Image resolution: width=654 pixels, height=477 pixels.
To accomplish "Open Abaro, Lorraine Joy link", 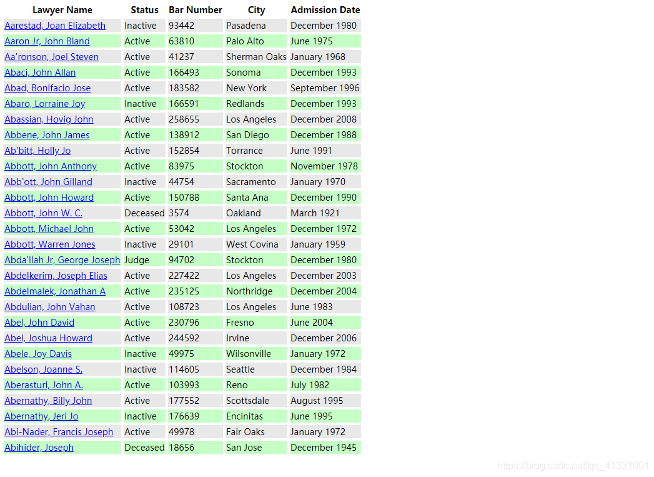I will 45,104.
